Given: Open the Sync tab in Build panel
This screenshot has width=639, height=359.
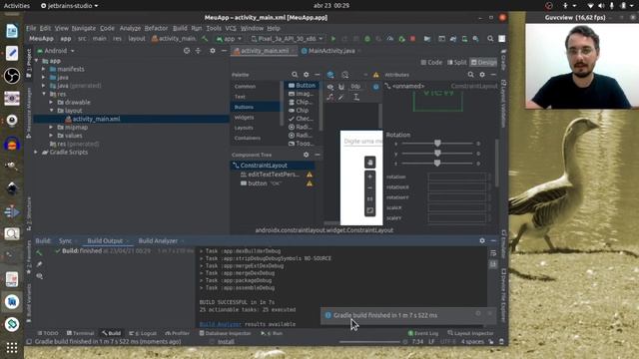Looking at the screenshot, I should (65, 240).
